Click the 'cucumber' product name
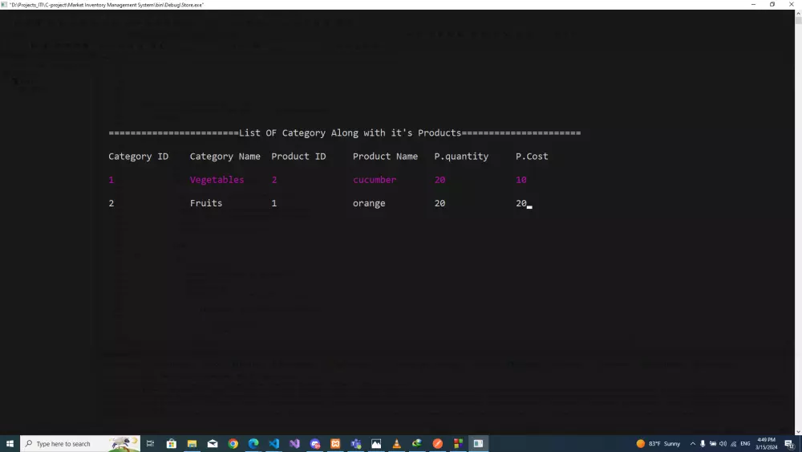This screenshot has width=802, height=452. click(x=375, y=180)
